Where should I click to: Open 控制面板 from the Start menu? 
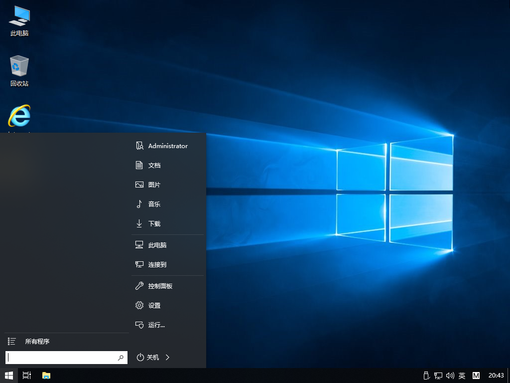point(160,286)
